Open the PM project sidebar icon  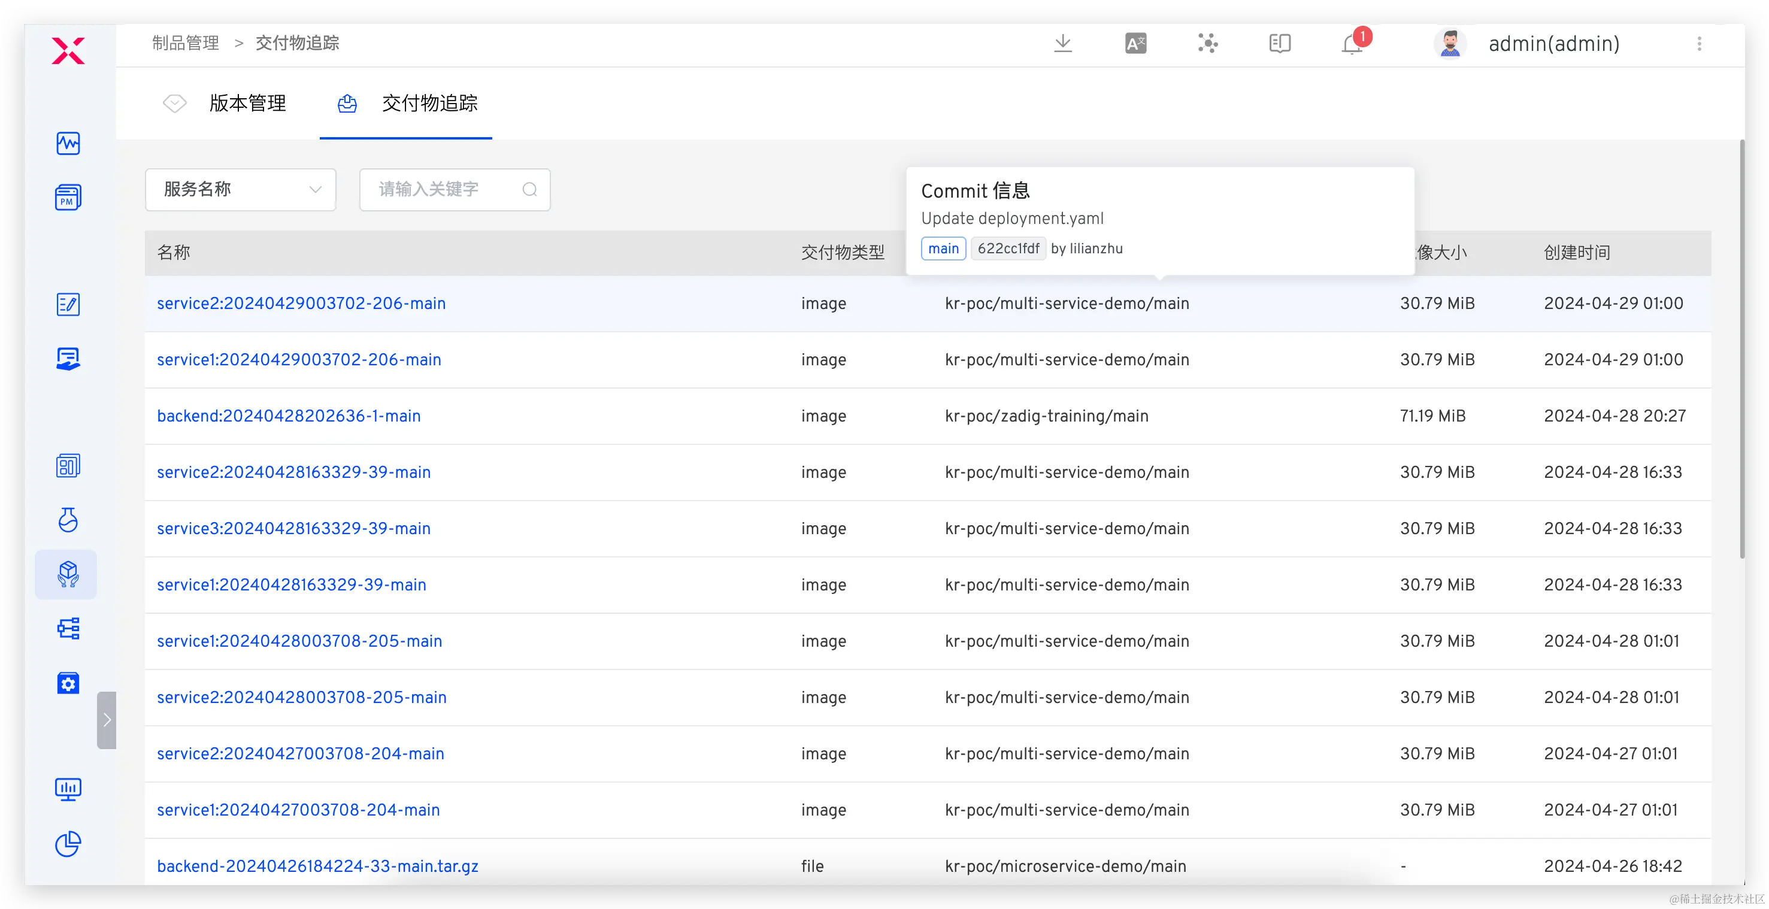pyautogui.click(x=68, y=198)
